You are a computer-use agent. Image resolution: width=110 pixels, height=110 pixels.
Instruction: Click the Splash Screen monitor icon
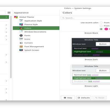21,50
